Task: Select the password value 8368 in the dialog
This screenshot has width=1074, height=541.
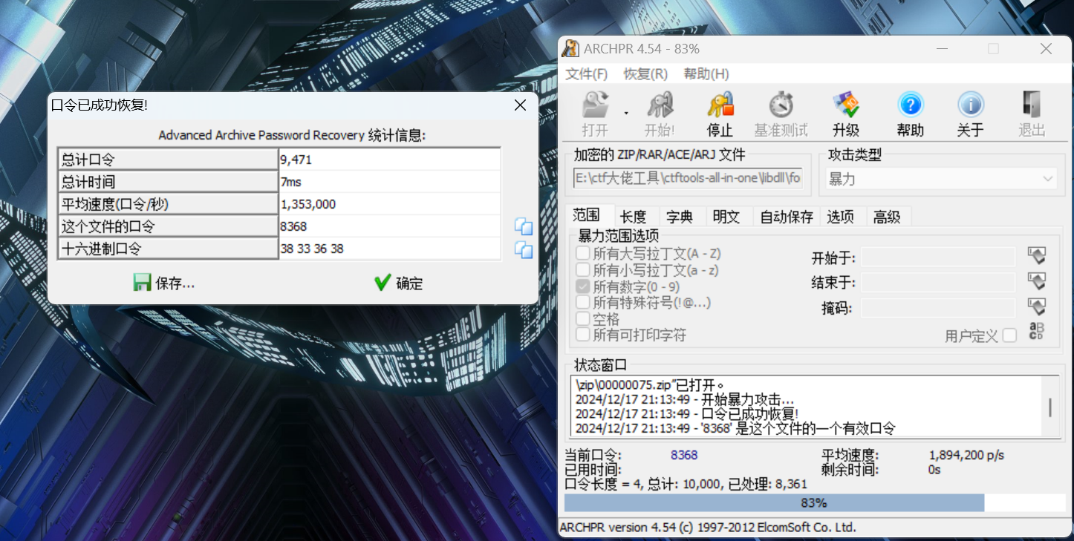Action: tap(293, 226)
